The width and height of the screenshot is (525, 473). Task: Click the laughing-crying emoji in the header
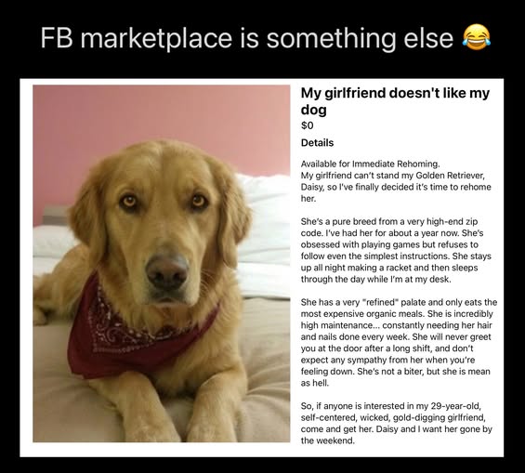tap(477, 37)
